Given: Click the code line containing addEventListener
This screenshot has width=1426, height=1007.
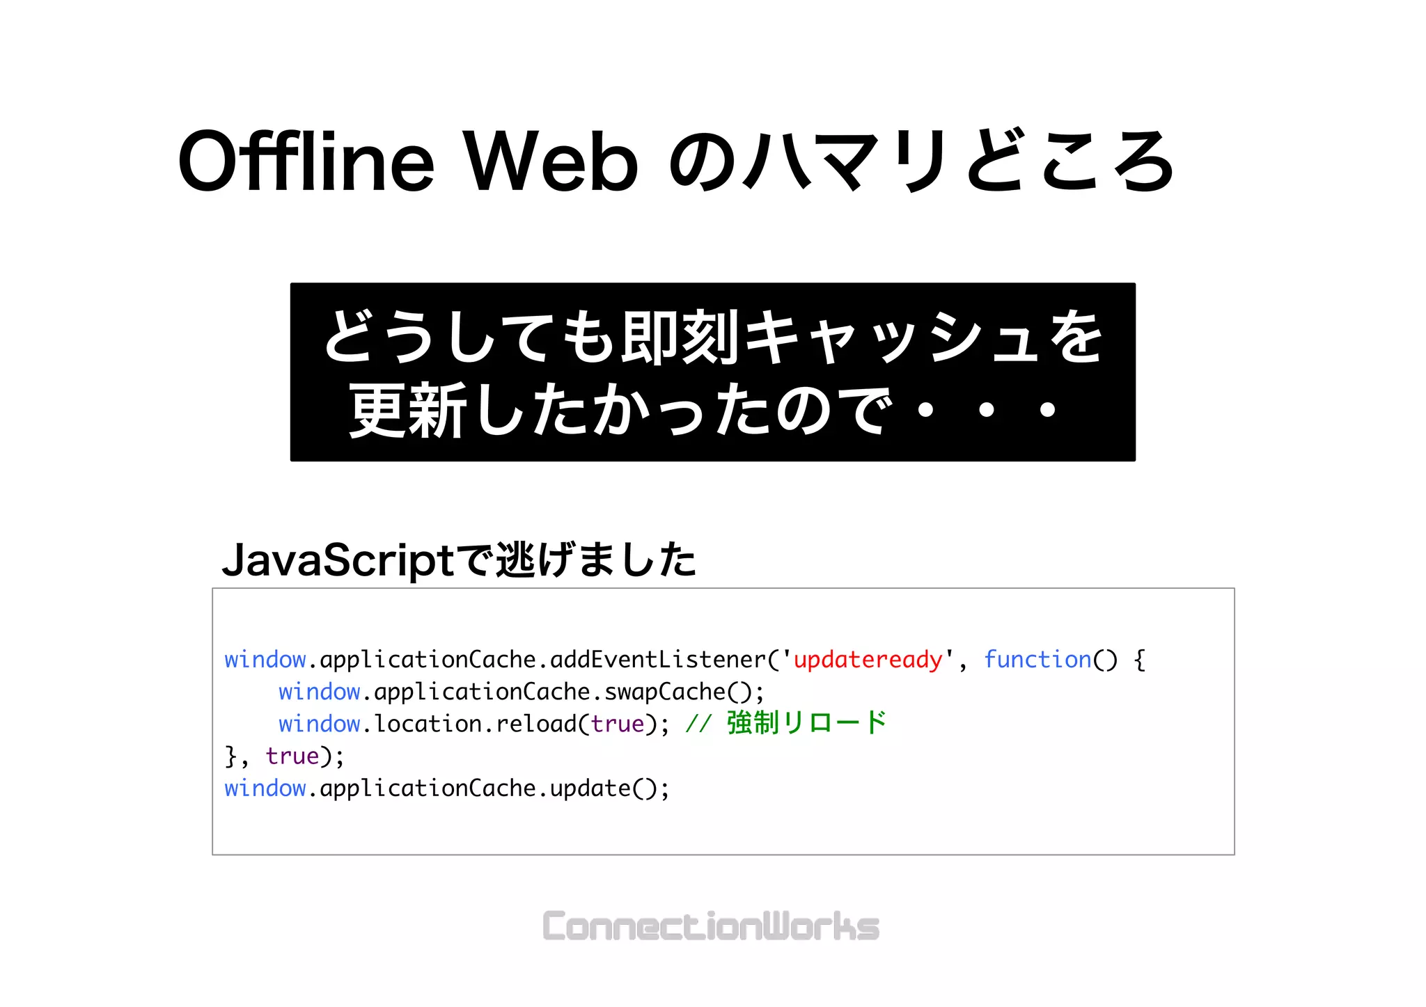Looking at the screenshot, I should pos(684,660).
